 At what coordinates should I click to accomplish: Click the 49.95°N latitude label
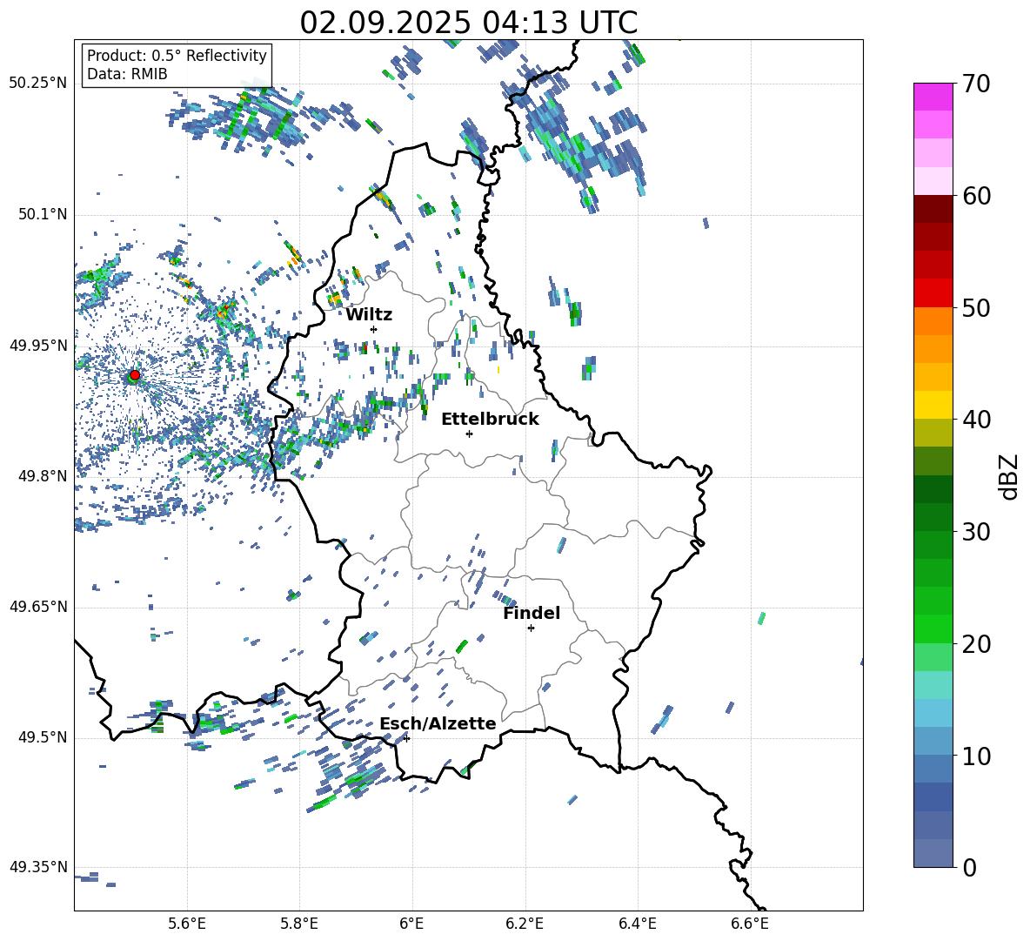click(x=38, y=346)
